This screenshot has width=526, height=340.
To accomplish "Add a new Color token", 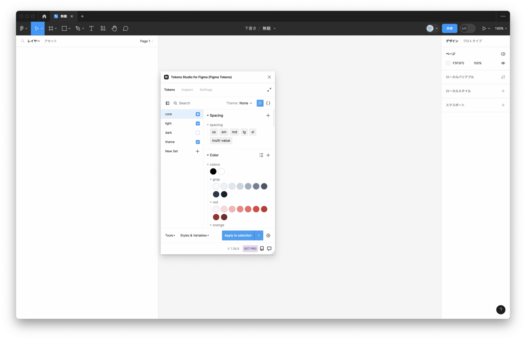I will (268, 155).
